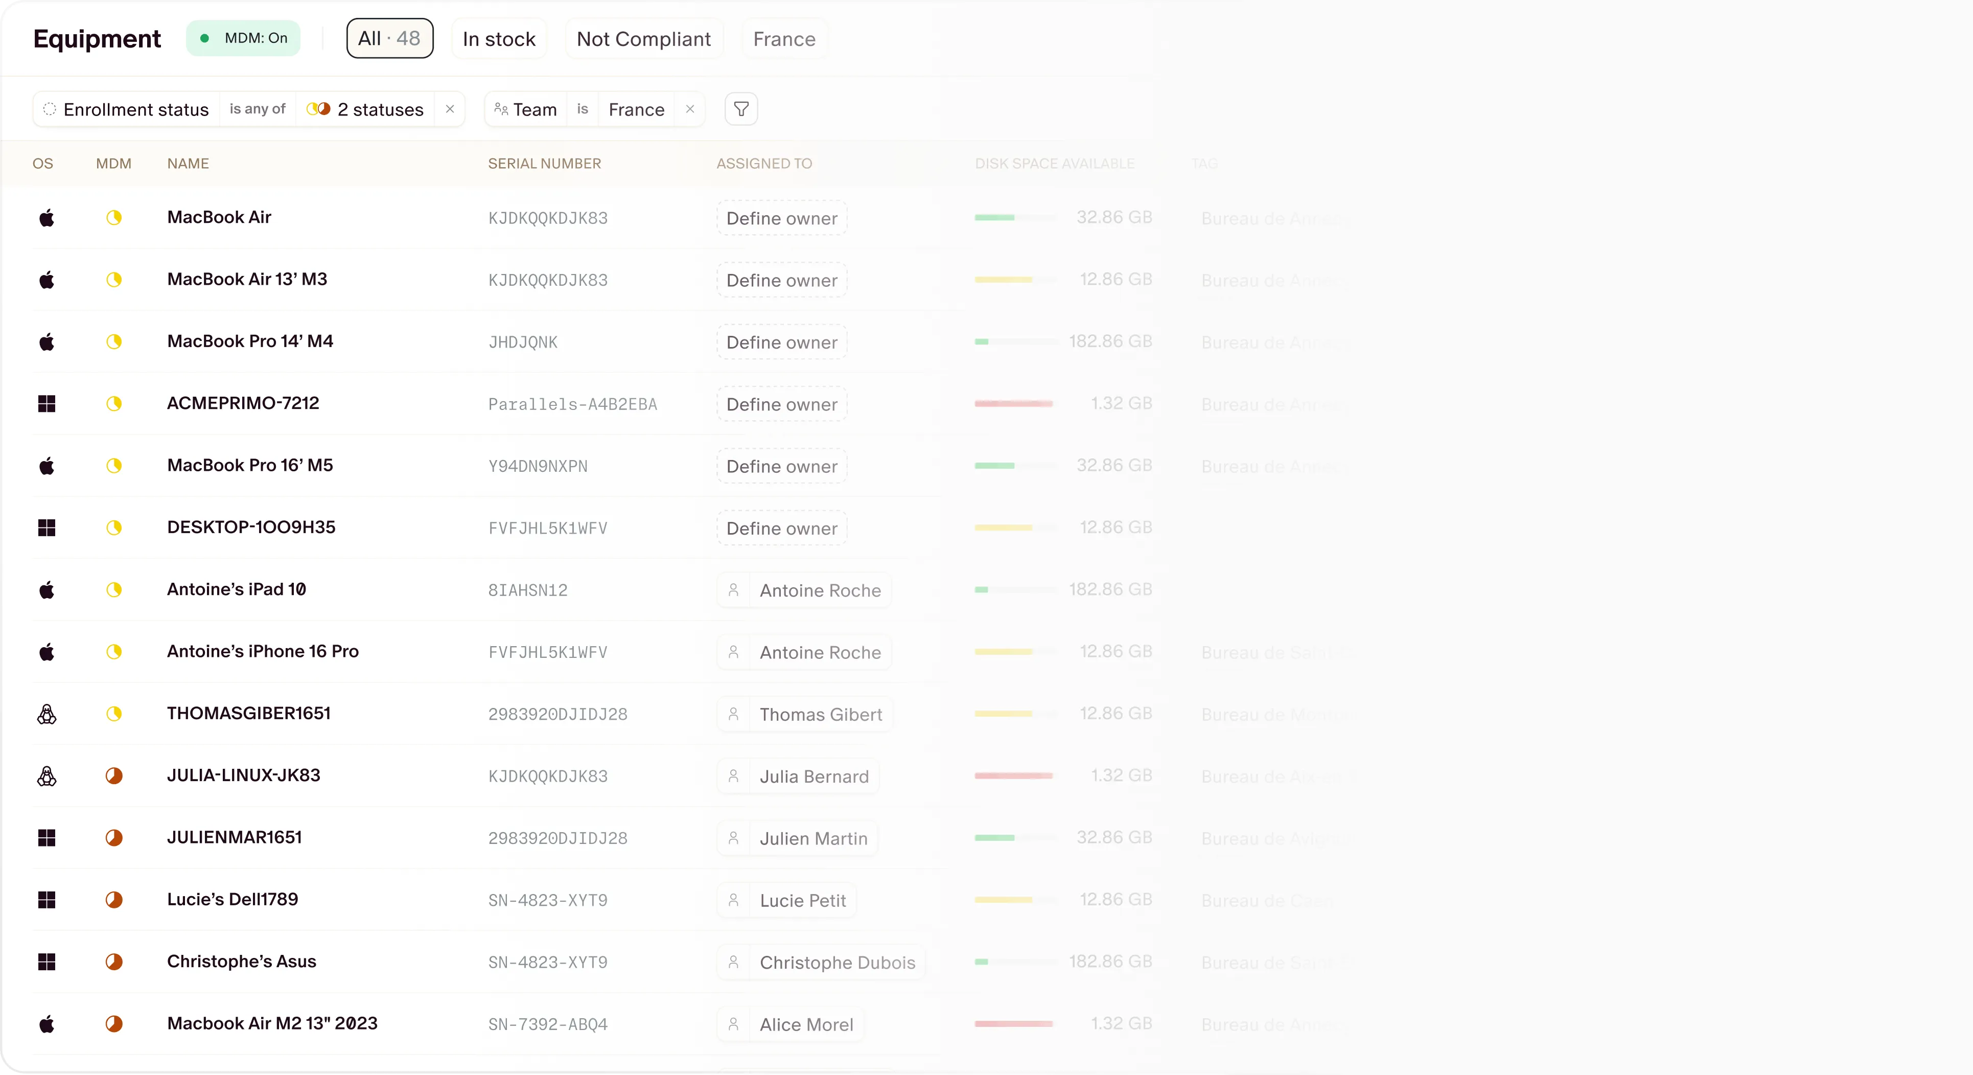Image resolution: width=1973 pixels, height=1075 pixels.
Task: Sort by the SERIAL NUMBER column header
Action: pyautogui.click(x=545, y=163)
